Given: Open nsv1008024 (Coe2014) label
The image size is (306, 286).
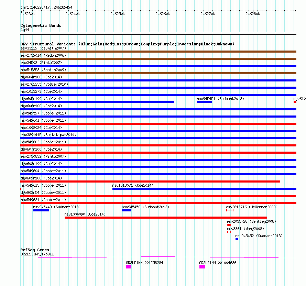Looking at the screenshot, I should point(41,128).
